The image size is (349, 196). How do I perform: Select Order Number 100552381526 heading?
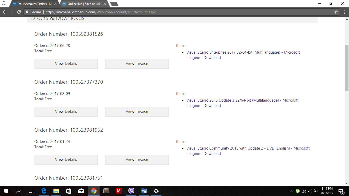(x=69, y=34)
